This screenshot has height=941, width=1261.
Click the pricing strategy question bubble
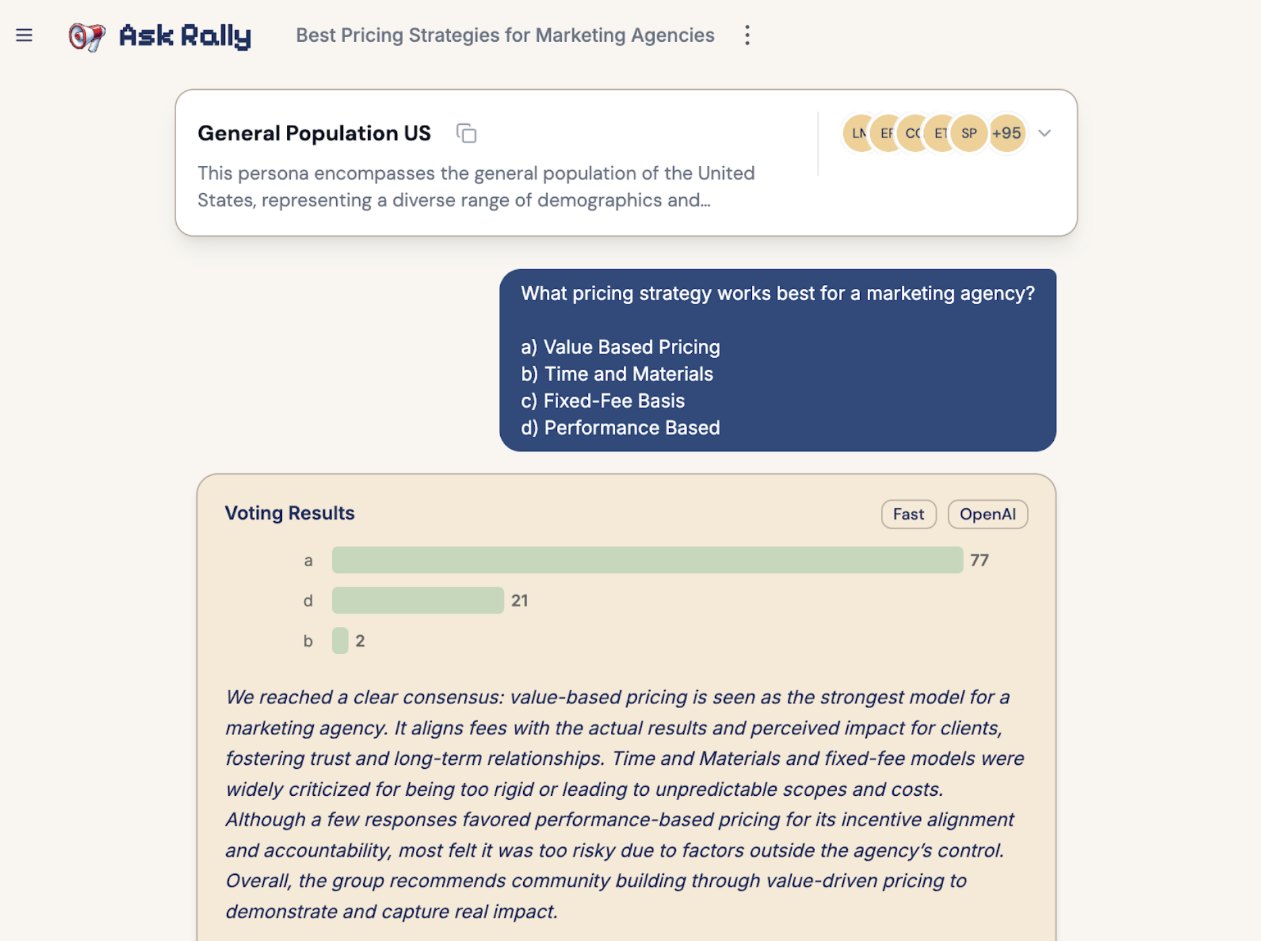(778, 360)
